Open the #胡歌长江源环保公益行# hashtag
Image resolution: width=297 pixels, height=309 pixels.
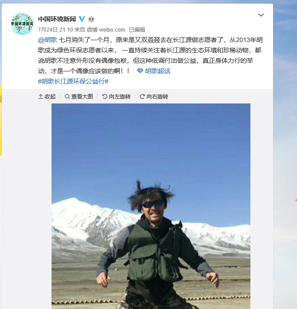point(73,81)
